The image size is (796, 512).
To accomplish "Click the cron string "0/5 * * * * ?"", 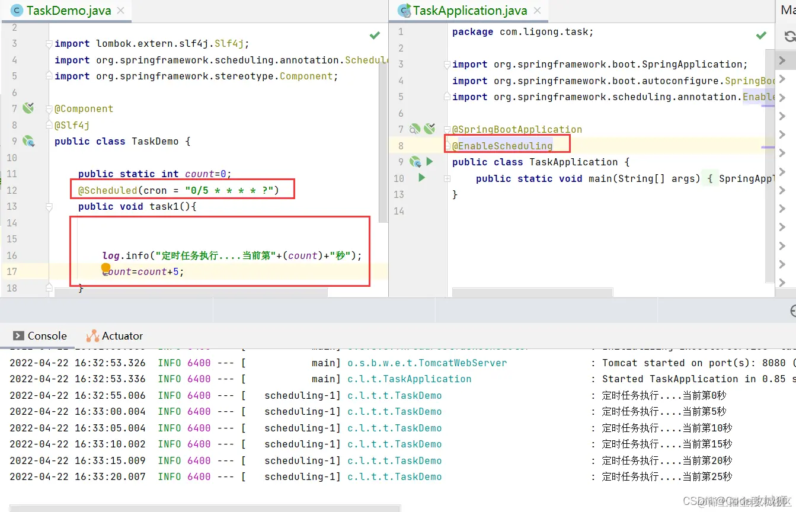I will point(229,190).
